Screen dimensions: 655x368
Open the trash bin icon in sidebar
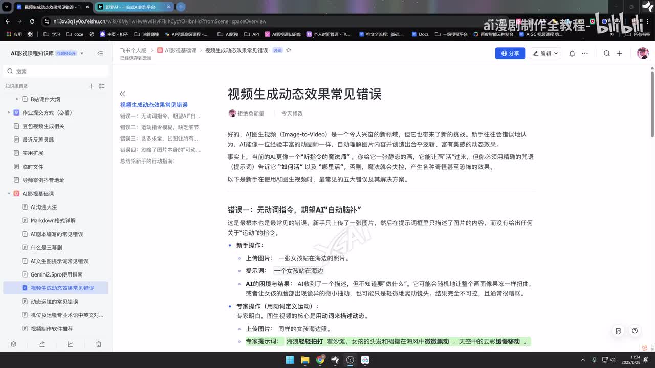[99, 344]
